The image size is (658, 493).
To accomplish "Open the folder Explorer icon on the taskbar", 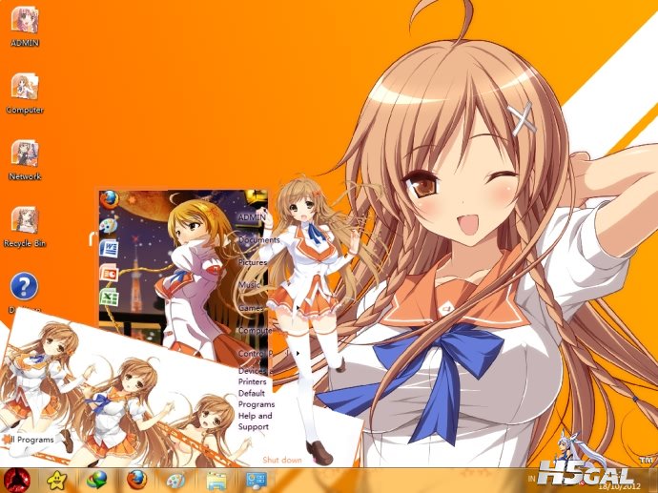I will tap(216, 480).
